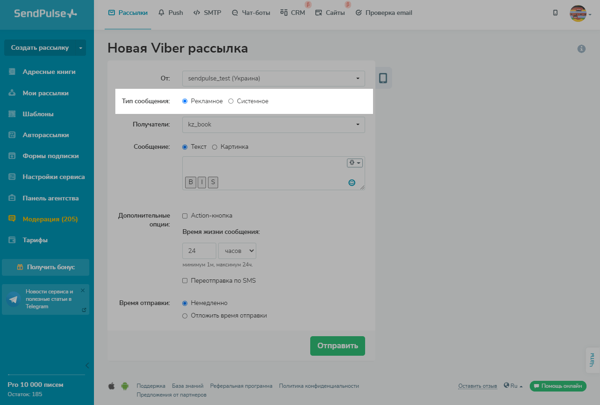Click the Android app icon in footer

[125, 386]
